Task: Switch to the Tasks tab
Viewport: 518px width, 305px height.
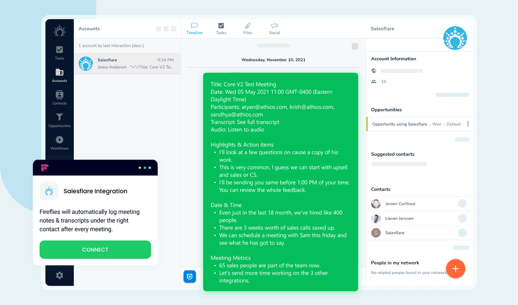Action: 221,29
